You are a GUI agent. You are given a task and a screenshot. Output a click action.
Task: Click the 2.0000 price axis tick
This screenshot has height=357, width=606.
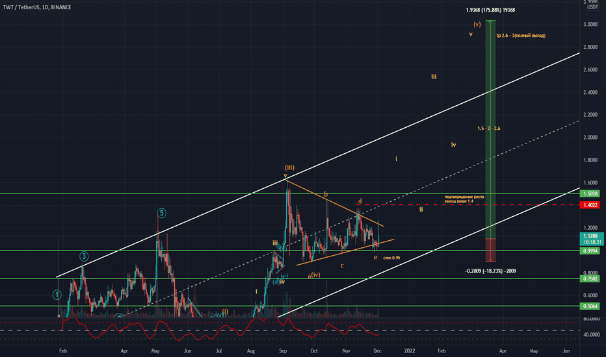point(590,138)
